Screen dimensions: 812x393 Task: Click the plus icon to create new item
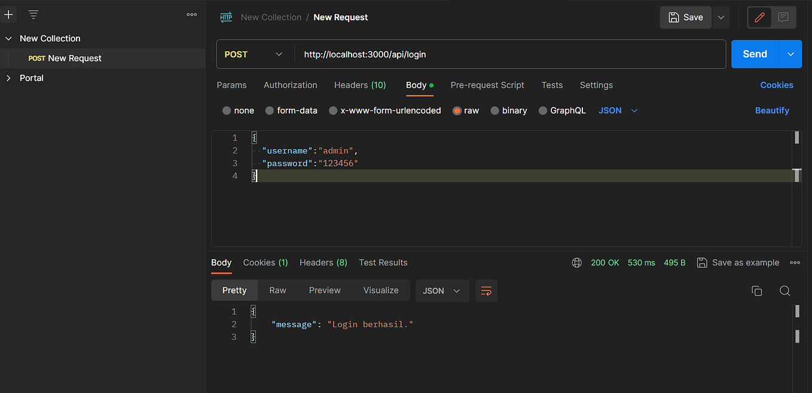point(8,14)
